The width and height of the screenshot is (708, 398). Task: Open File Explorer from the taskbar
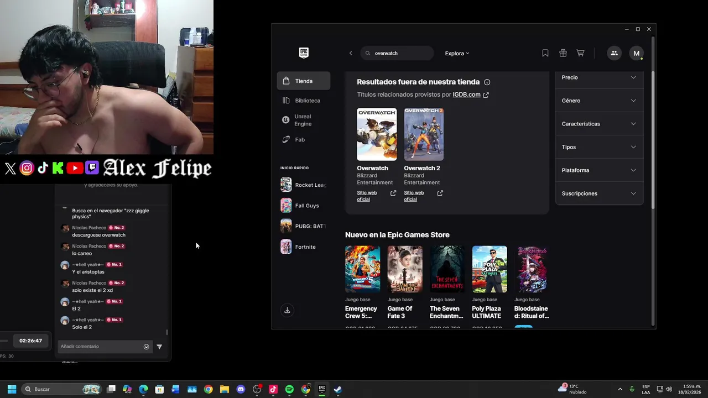pyautogui.click(x=225, y=389)
